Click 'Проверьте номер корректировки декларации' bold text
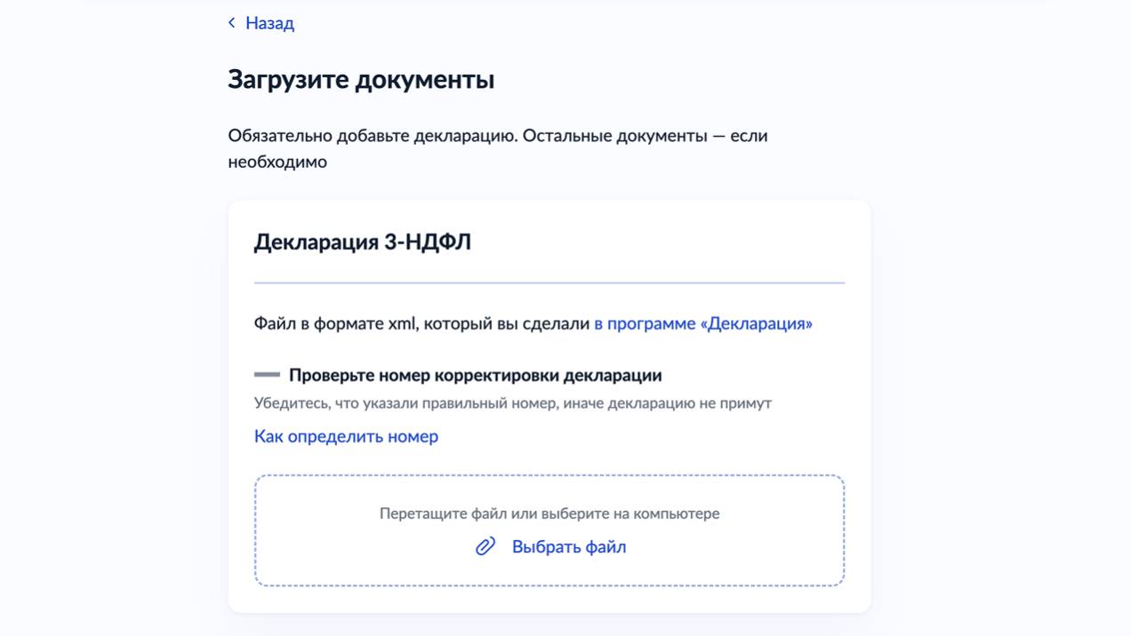The width and height of the screenshot is (1131, 636). 475,375
